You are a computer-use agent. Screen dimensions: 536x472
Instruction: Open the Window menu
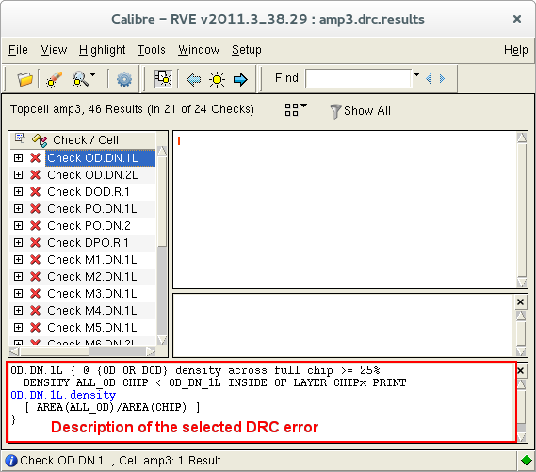tap(199, 50)
